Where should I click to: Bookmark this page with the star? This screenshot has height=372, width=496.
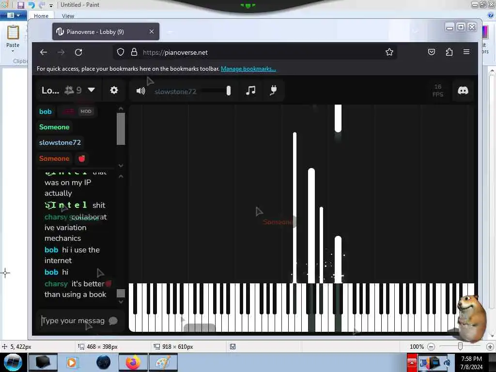[389, 52]
